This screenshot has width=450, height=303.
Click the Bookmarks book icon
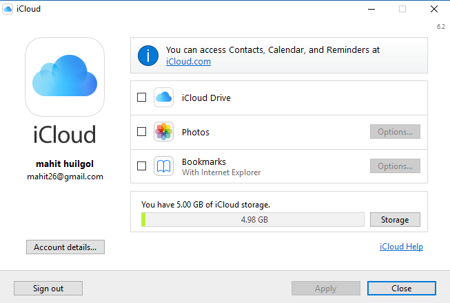(x=163, y=166)
